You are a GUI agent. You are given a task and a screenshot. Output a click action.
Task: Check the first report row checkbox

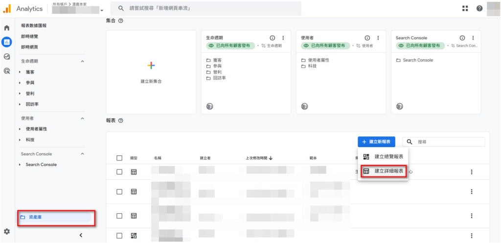[119, 172]
